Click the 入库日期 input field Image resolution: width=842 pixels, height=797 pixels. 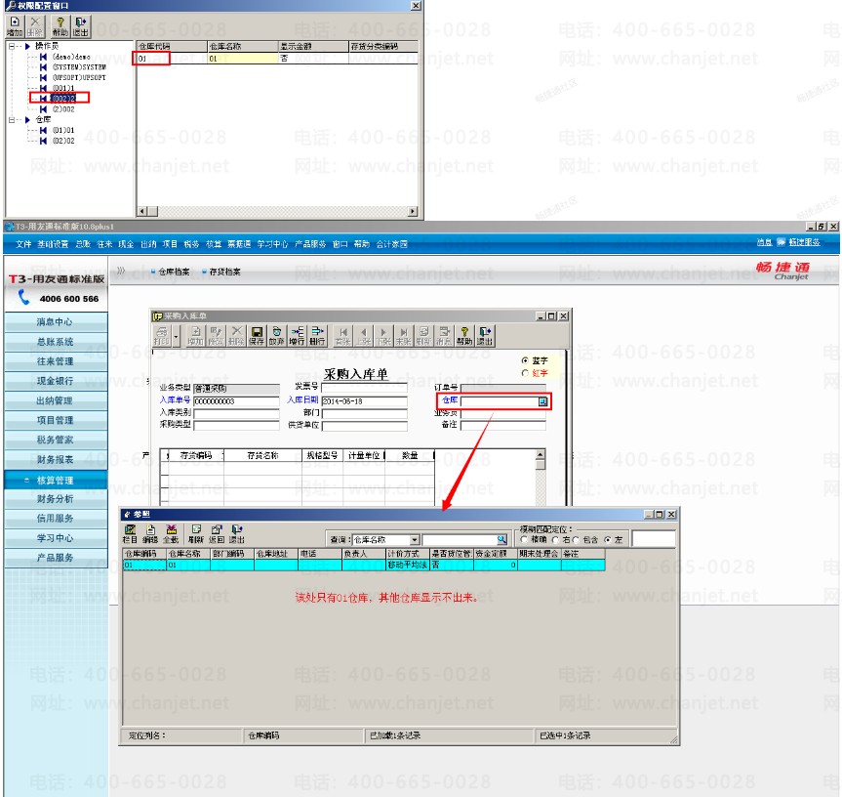[364, 400]
